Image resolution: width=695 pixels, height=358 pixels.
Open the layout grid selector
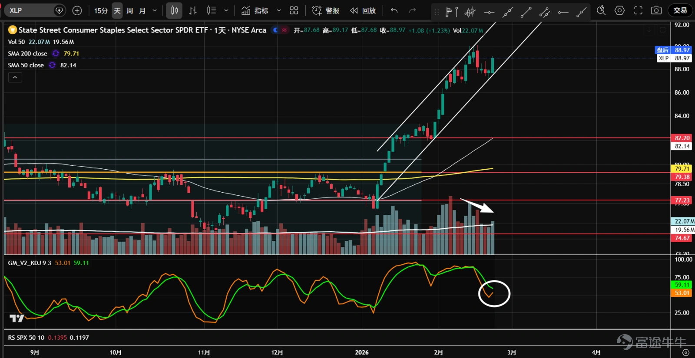coord(294,10)
